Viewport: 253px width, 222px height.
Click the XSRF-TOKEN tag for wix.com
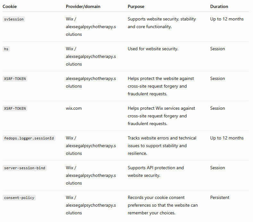coord(15,108)
